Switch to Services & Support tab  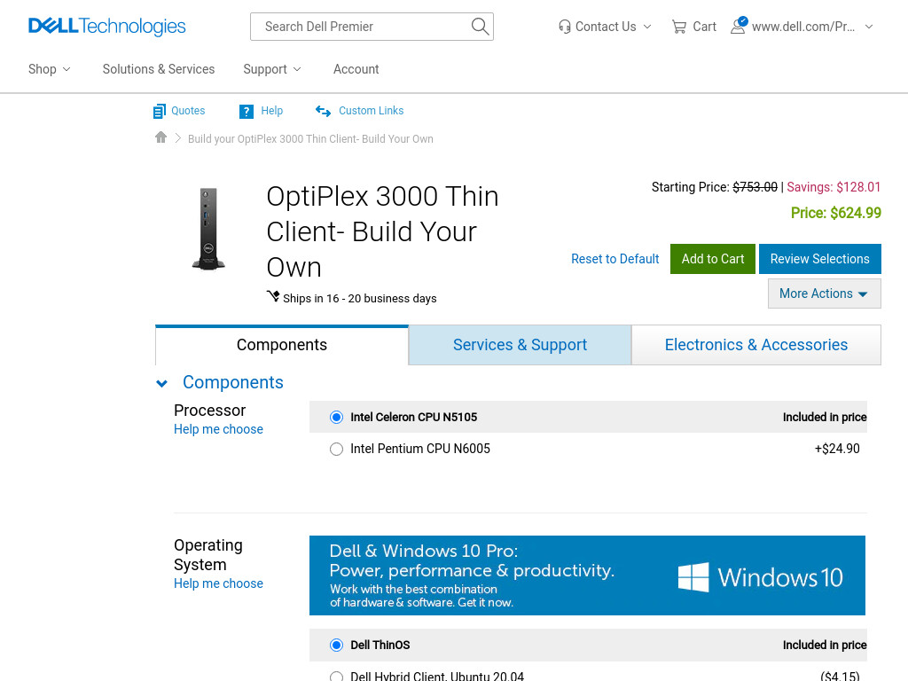click(x=520, y=345)
